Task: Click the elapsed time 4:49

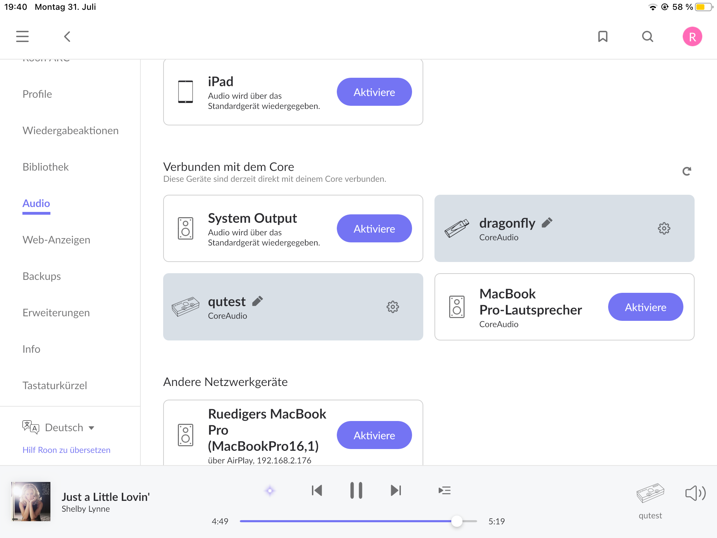Action: coord(220,521)
